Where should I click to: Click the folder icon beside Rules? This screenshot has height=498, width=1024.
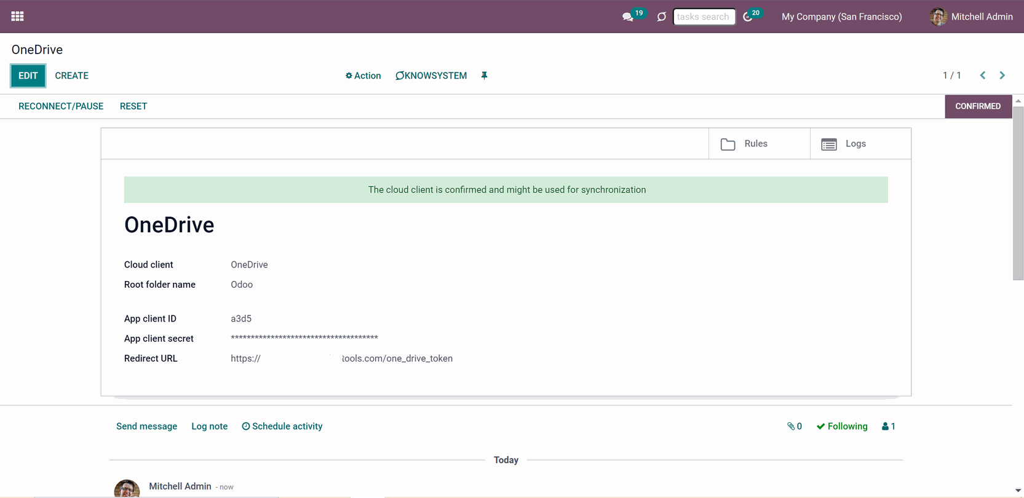[728, 144]
